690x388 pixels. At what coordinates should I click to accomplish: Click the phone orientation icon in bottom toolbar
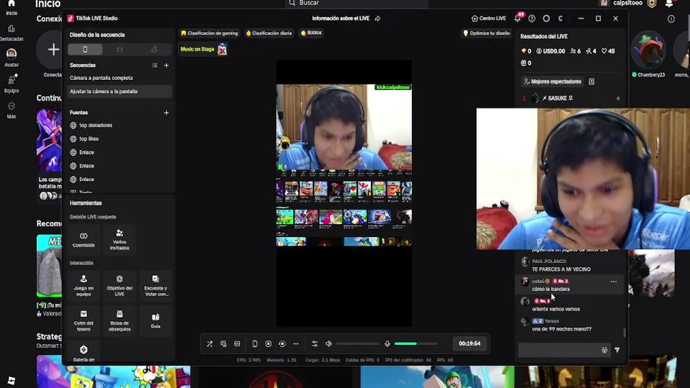254,344
